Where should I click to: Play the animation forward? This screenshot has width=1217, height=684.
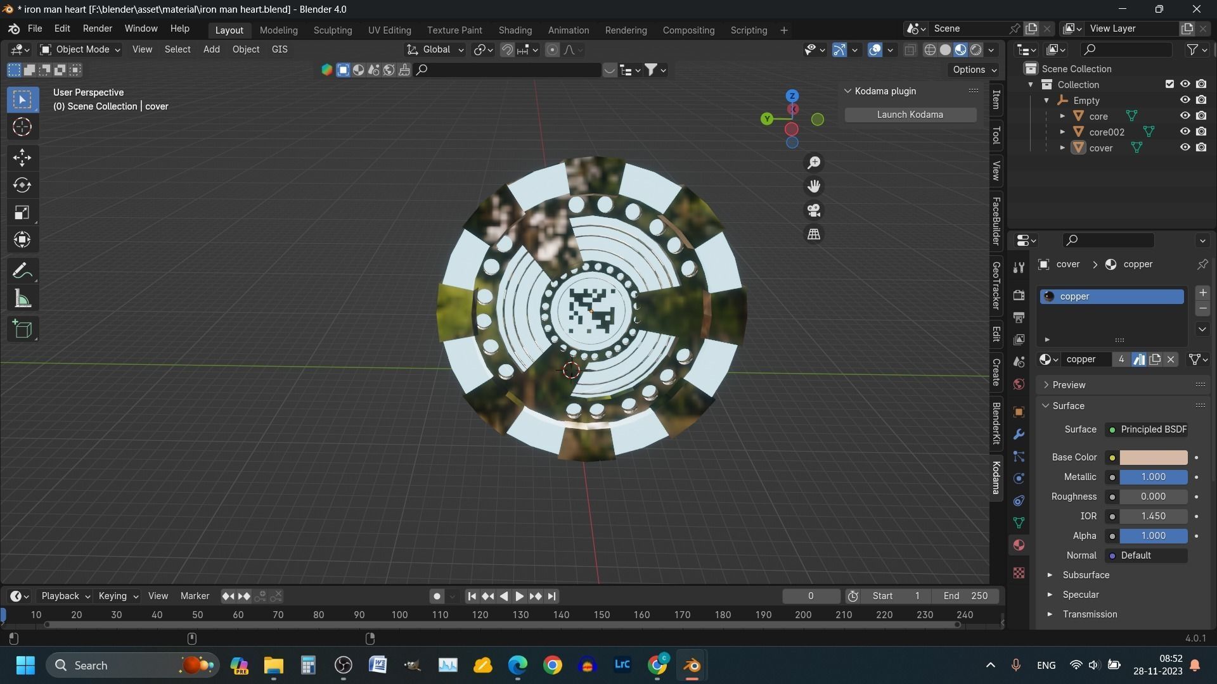(519, 597)
